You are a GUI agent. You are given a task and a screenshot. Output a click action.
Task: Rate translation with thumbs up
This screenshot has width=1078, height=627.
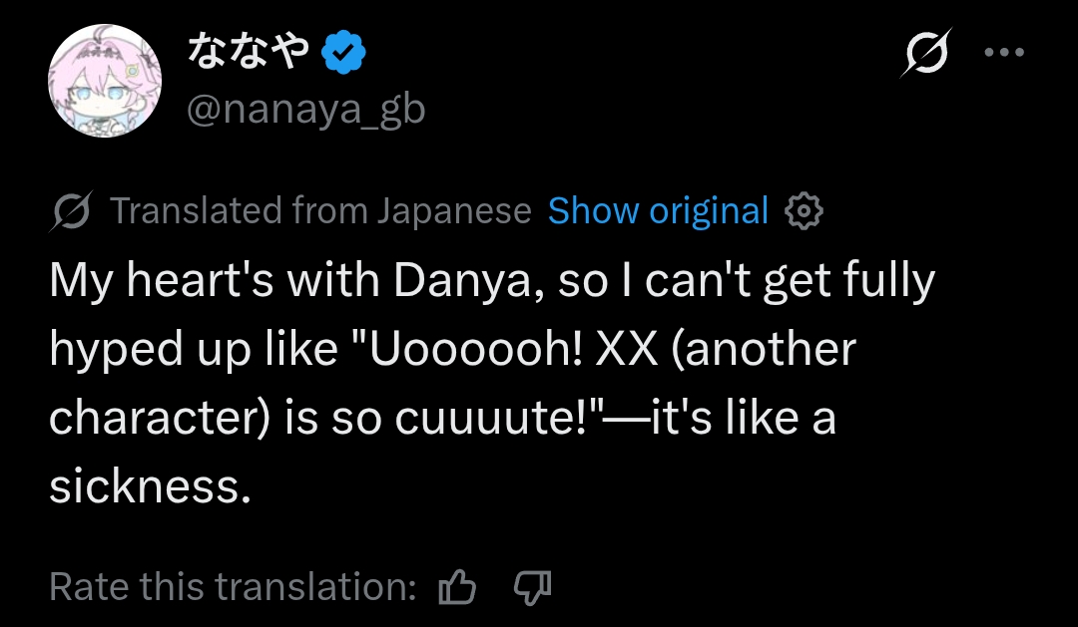coord(458,587)
